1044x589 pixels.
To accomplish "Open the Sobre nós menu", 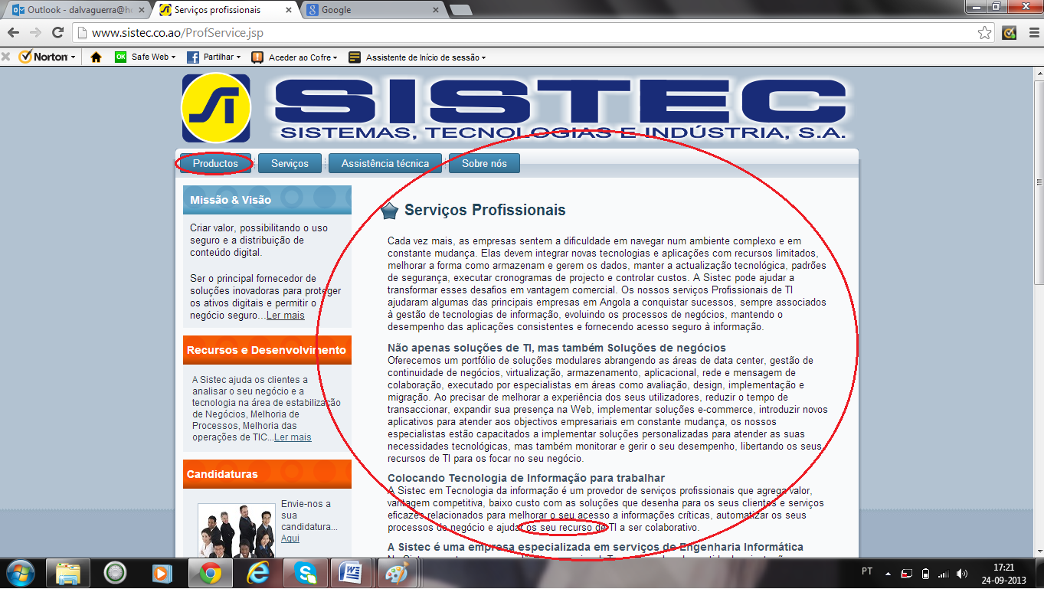I will (484, 163).
